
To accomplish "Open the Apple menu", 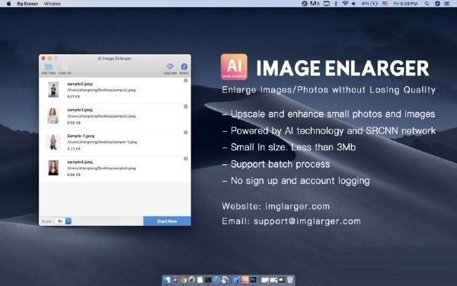I will 8,4.
